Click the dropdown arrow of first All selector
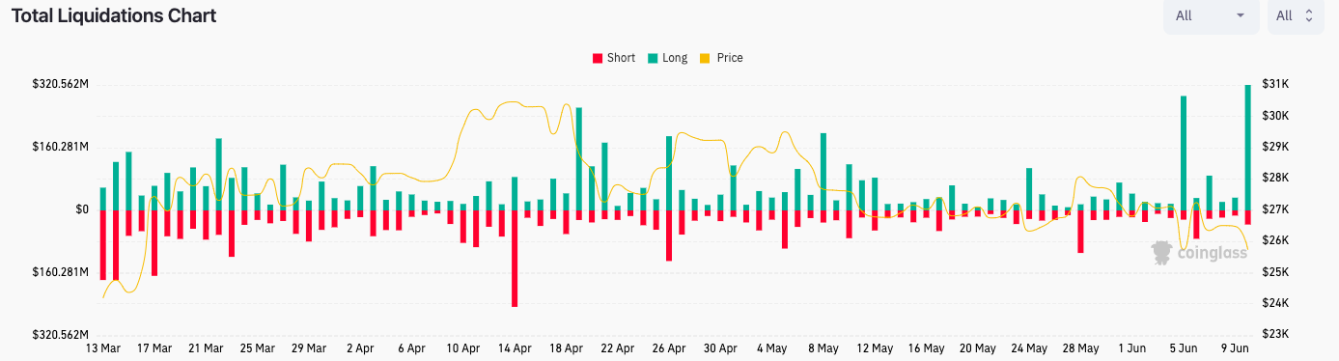The image size is (1339, 361). [1240, 16]
